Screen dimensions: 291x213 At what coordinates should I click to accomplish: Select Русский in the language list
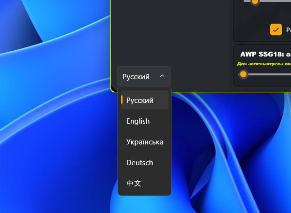pyautogui.click(x=140, y=100)
